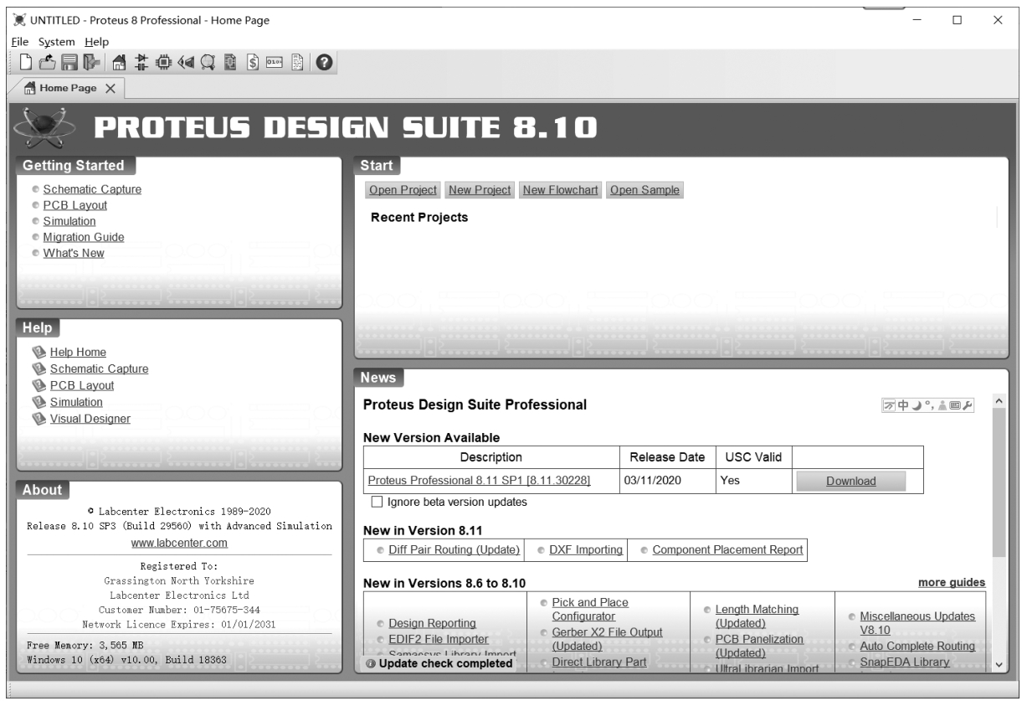Image resolution: width=1022 pixels, height=701 pixels.
Task: Open the Source Code binary icon
Action: 275,62
